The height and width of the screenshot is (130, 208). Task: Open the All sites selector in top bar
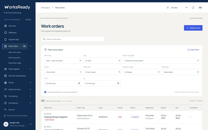click(179, 8)
